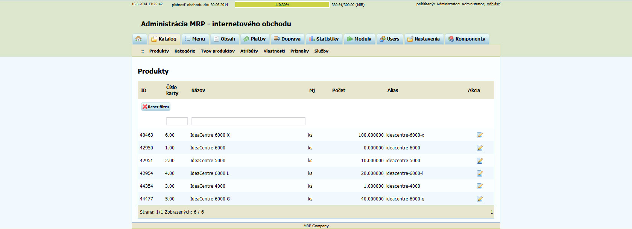Select the Doprava tab

point(287,39)
